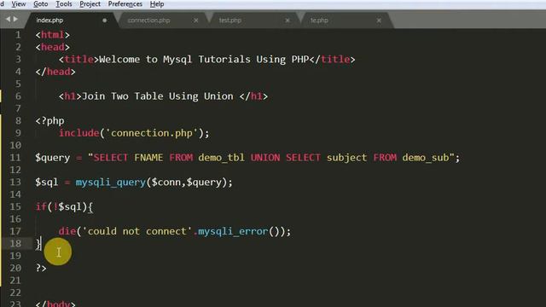Click the mysqli_error function name
The width and height of the screenshot is (546, 307).
(x=233, y=231)
